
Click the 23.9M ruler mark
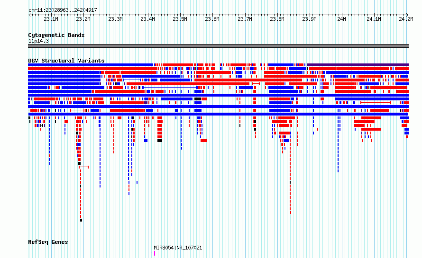(x=310, y=19)
